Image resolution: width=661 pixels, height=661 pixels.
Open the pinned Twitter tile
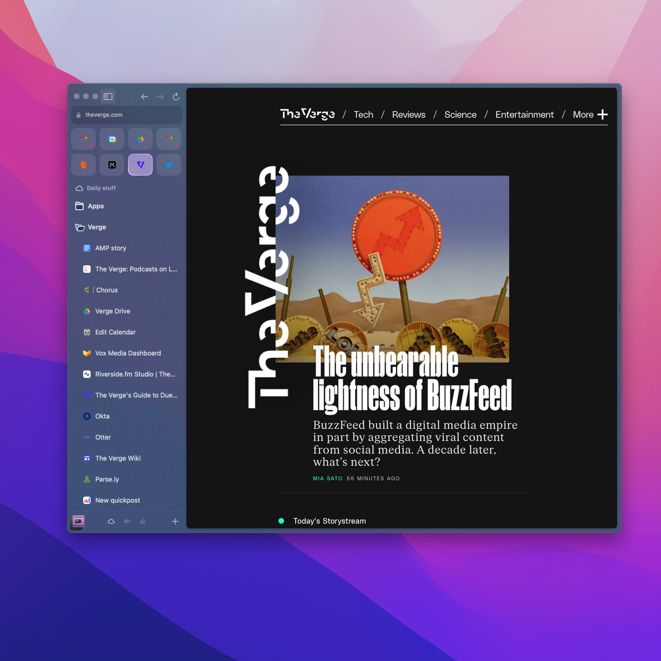coord(169,165)
